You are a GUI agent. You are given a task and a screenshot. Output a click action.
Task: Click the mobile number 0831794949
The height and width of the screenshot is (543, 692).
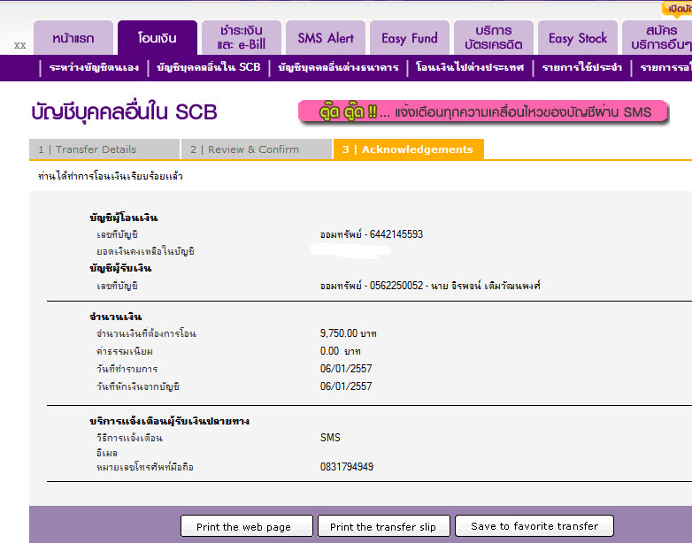click(347, 467)
